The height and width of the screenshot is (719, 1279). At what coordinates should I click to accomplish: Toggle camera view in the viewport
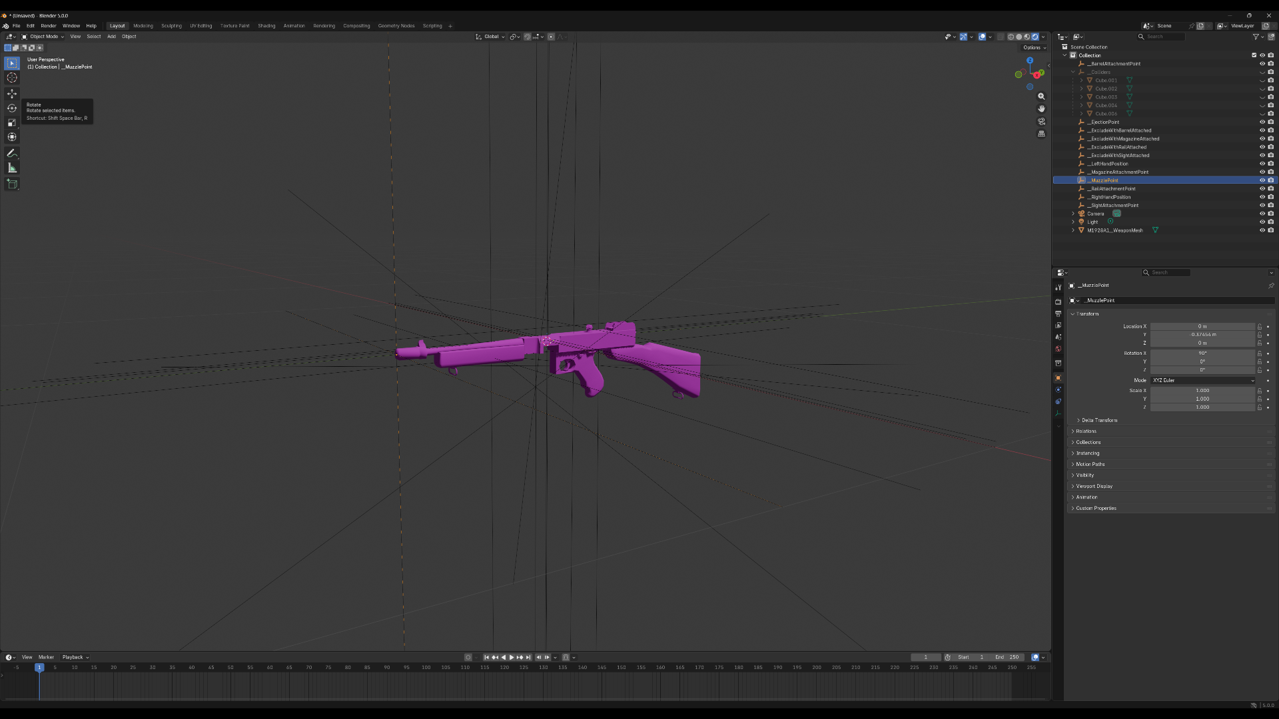pyautogui.click(x=1041, y=121)
